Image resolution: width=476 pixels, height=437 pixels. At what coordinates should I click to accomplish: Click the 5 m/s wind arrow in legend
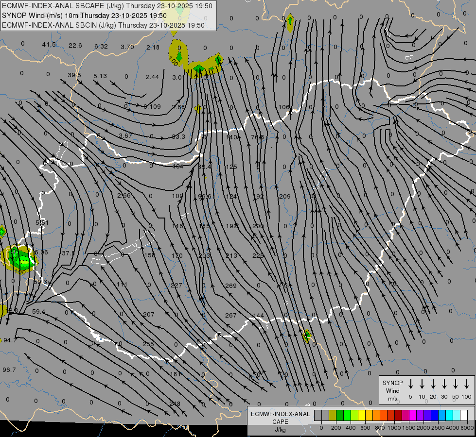(x=411, y=384)
